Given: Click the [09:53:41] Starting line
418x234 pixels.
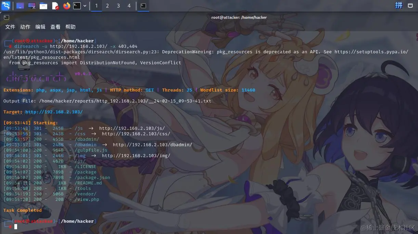Looking at the screenshot, I should click(x=31, y=123).
